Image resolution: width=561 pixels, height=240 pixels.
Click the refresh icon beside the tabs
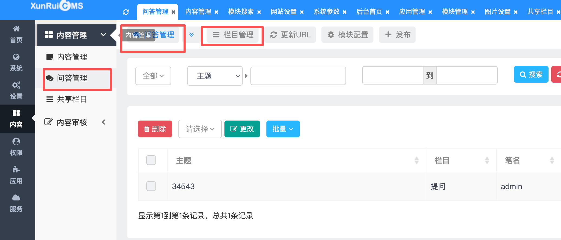pos(126,12)
